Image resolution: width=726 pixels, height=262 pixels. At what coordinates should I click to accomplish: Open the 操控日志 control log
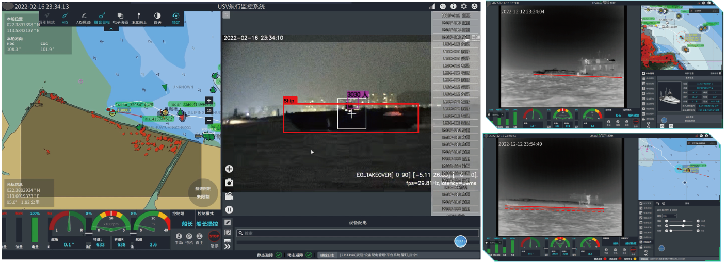pyautogui.click(x=327, y=255)
